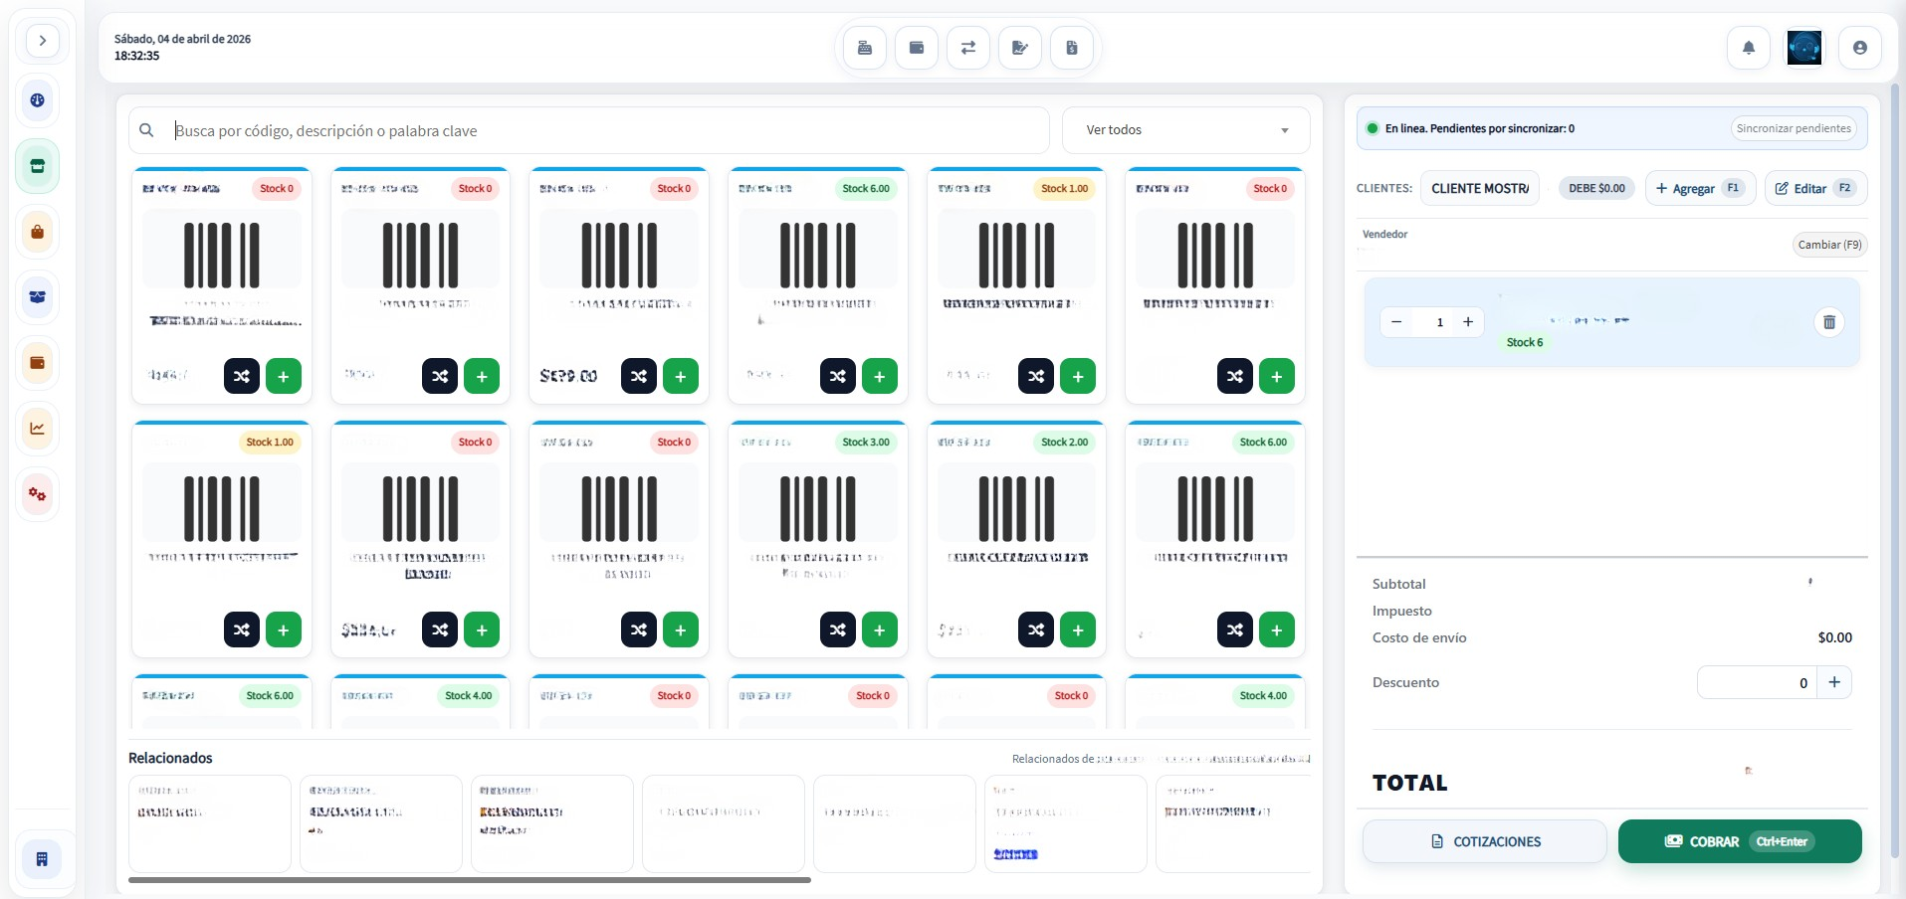Open the wallet icon in the top toolbar
1906x899 pixels.
tap(916, 47)
